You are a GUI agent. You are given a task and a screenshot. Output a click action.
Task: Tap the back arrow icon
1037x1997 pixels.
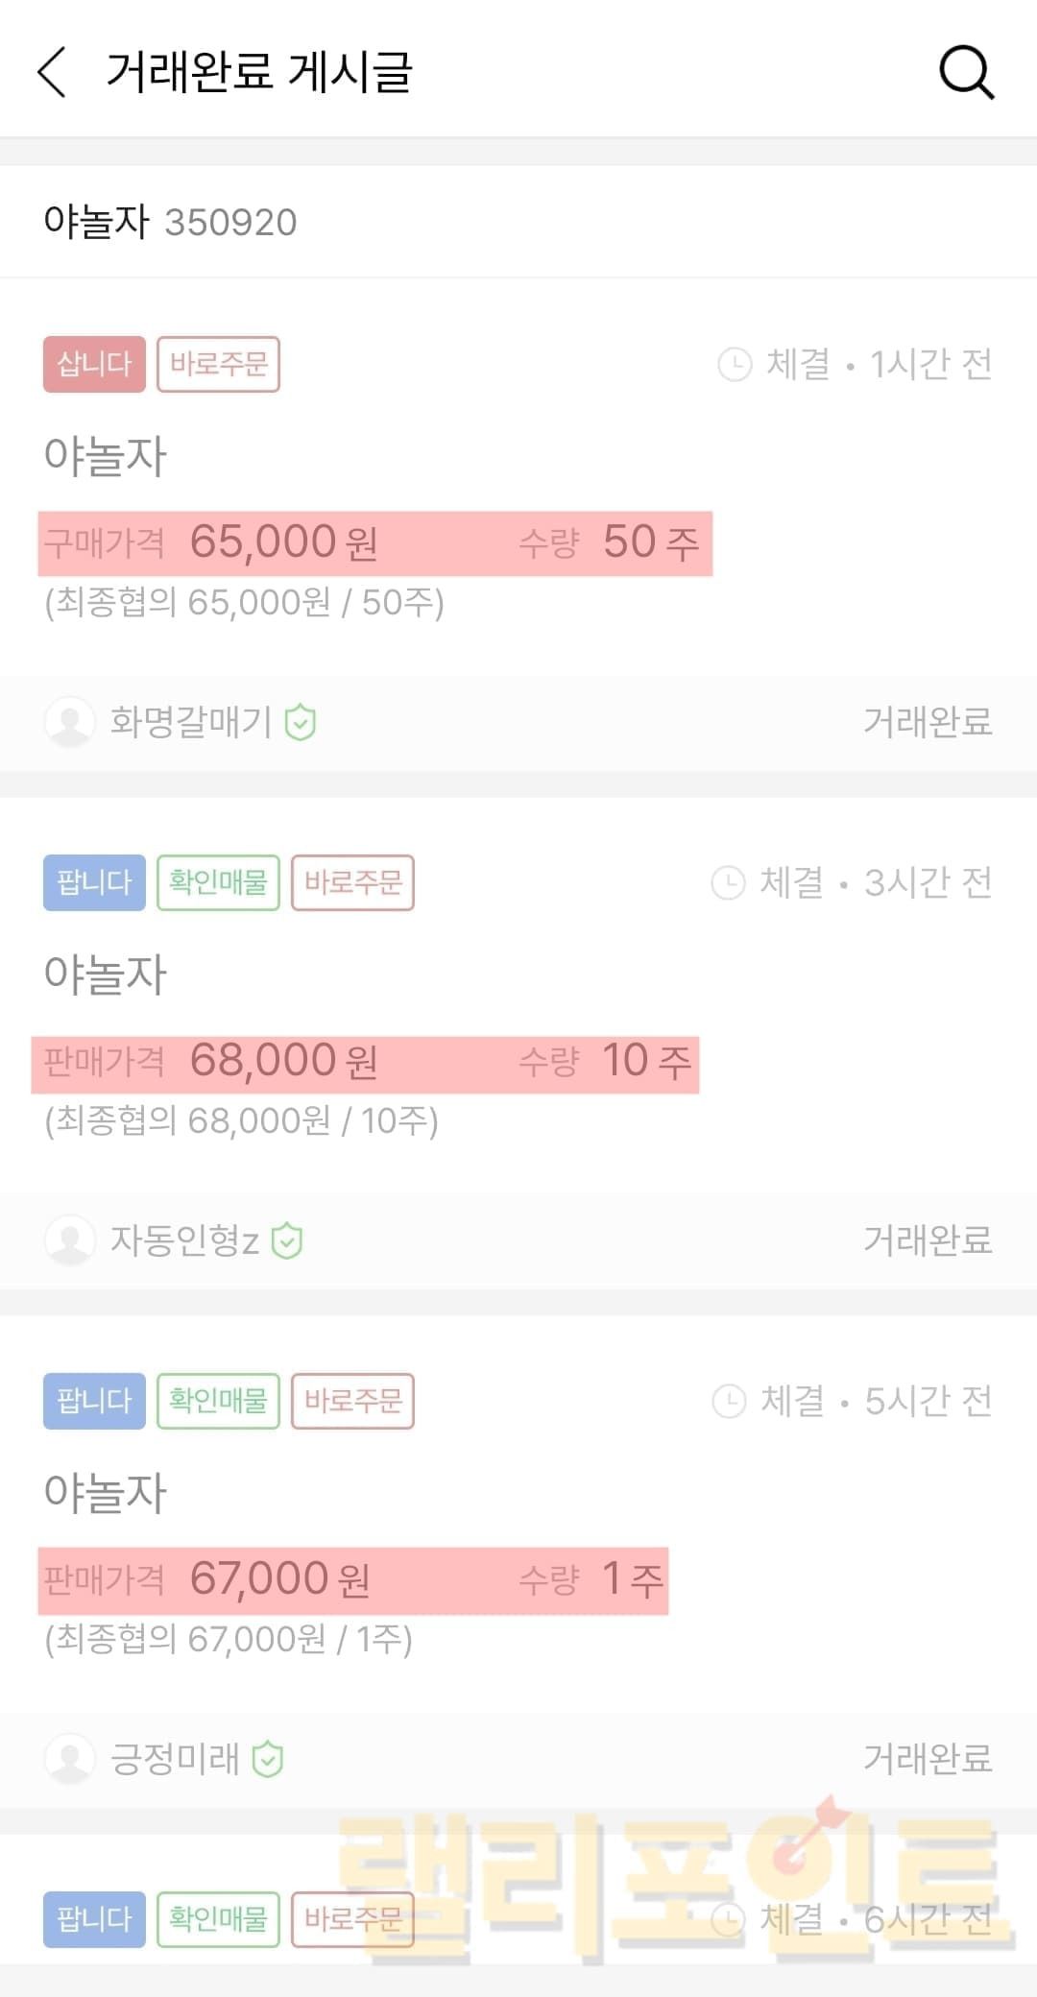(x=52, y=72)
